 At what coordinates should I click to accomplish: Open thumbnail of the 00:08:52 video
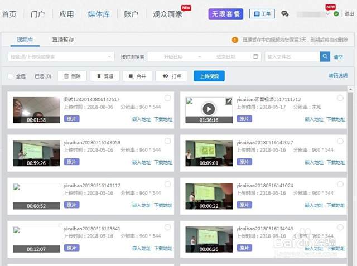click(x=36, y=196)
